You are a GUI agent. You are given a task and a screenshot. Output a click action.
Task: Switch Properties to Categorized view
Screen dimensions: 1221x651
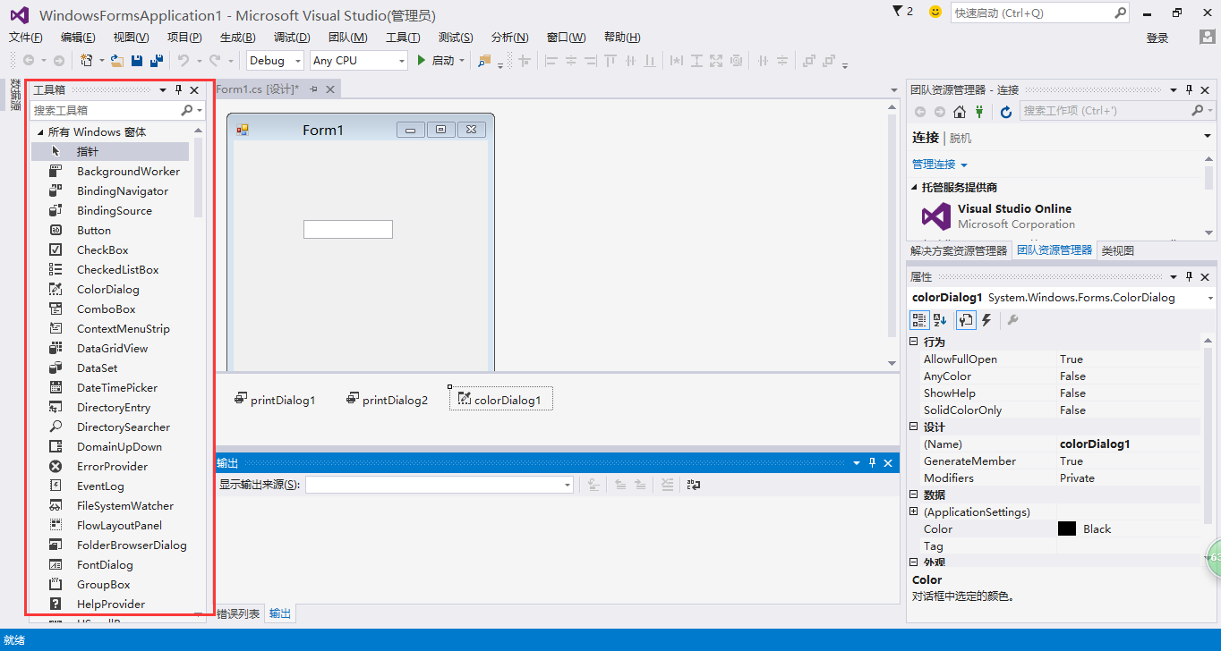click(919, 320)
